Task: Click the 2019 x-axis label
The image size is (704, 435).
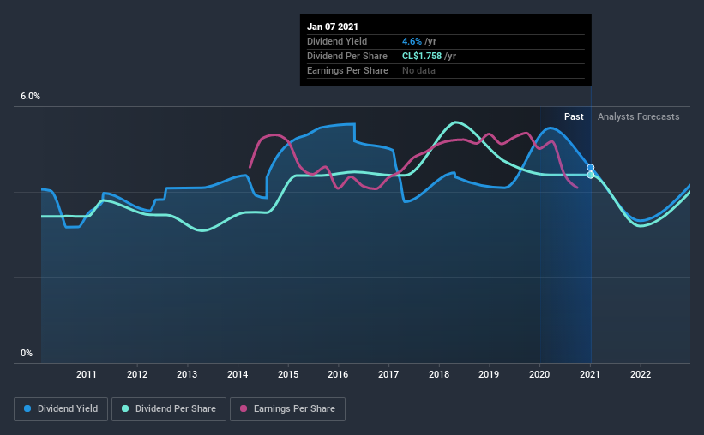Action: click(x=489, y=374)
